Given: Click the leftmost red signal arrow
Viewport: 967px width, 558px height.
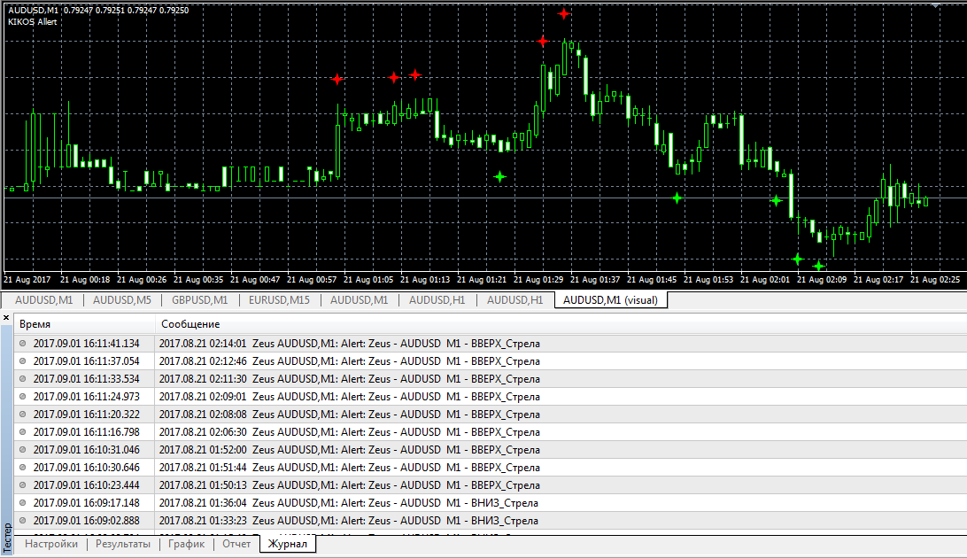Looking at the screenshot, I should [337, 79].
